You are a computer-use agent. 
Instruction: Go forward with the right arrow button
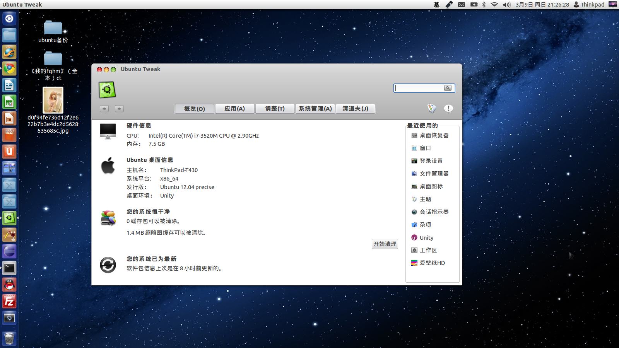coord(119,109)
